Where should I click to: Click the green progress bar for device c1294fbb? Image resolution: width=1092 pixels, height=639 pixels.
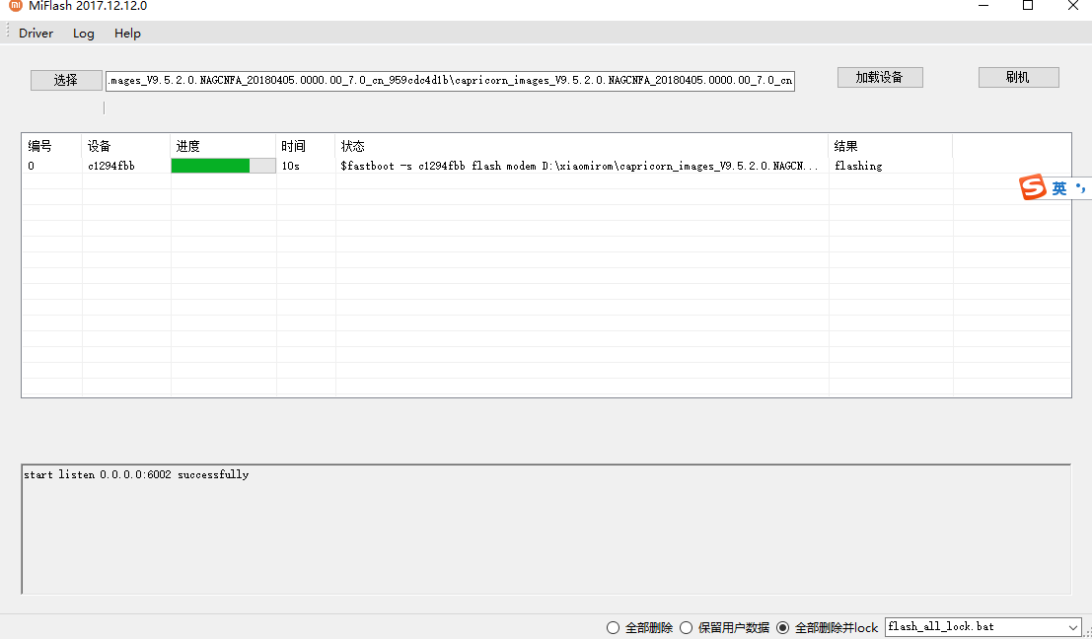pyautogui.click(x=223, y=166)
